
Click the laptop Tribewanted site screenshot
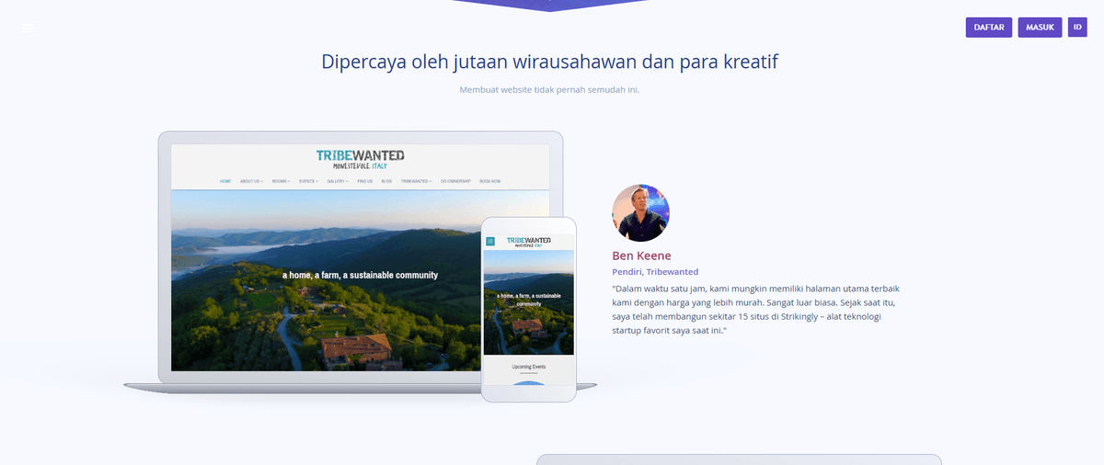pos(360,257)
